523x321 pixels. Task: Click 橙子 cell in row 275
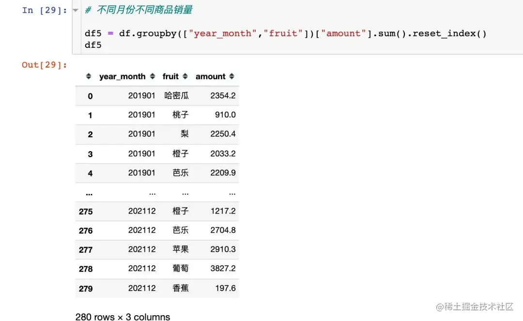pyautogui.click(x=181, y=211)
